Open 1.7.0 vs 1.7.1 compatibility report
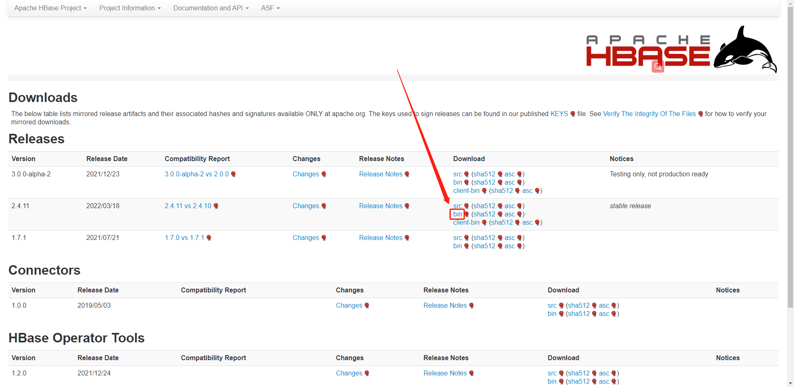Image resolution: width=794 pixels, height=387 pixels. coord(184,237)
